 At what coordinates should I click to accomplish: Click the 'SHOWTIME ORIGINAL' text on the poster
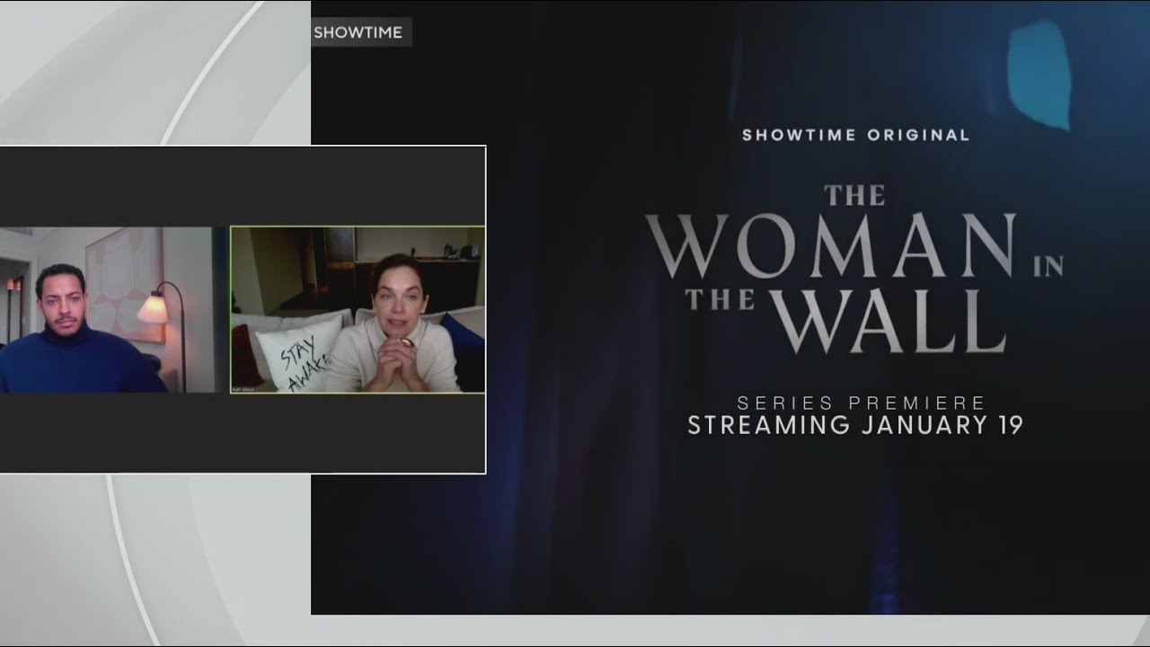(x=855, y=135)
